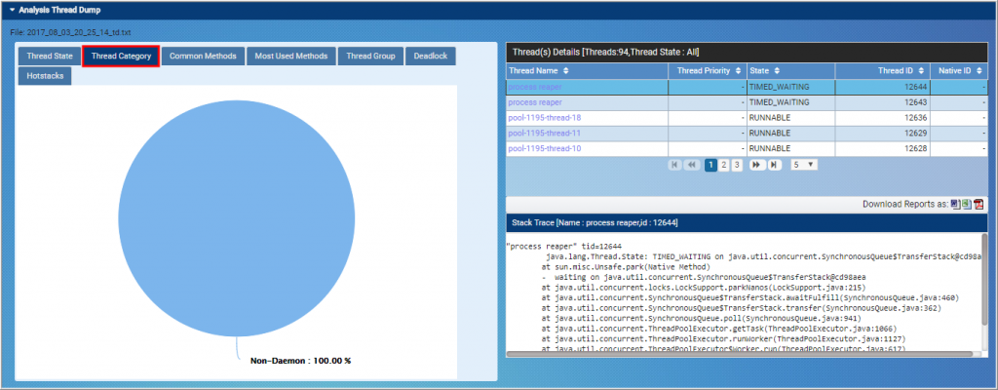The width and height of the screenshot is (998, 390).
Task: Switch to the Thread Group tab
Action: (x=370, y=57)
